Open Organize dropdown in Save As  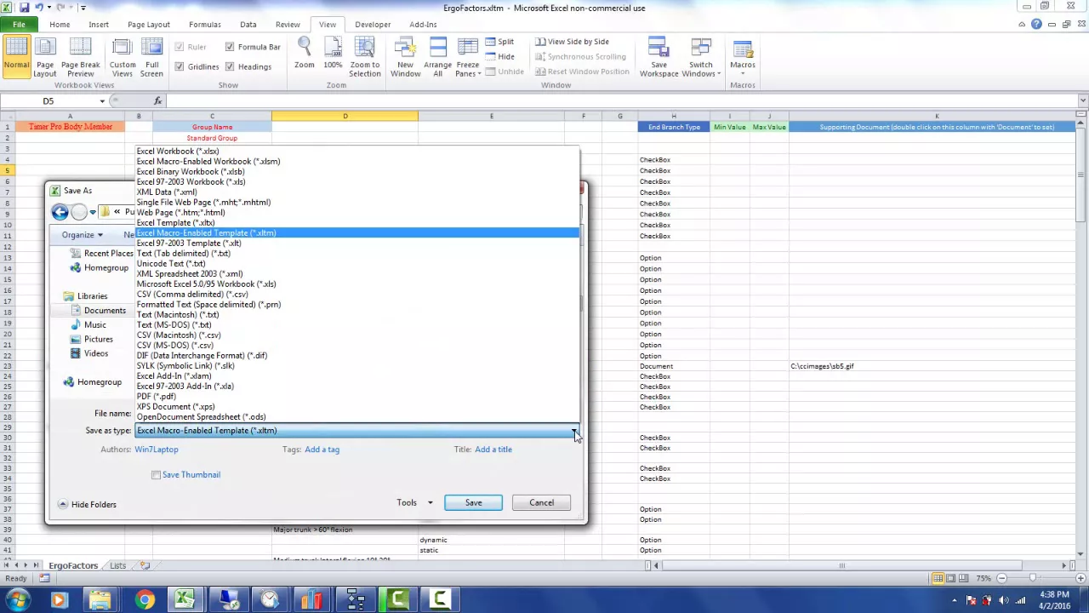82,235
